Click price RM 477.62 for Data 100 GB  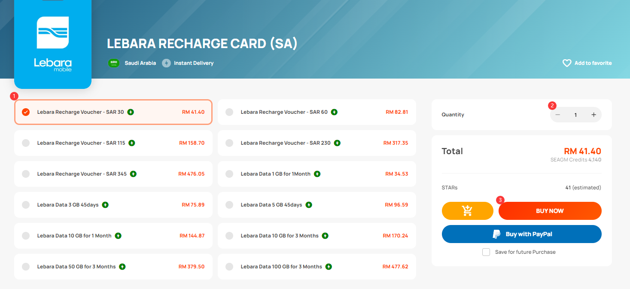point(396,267)
